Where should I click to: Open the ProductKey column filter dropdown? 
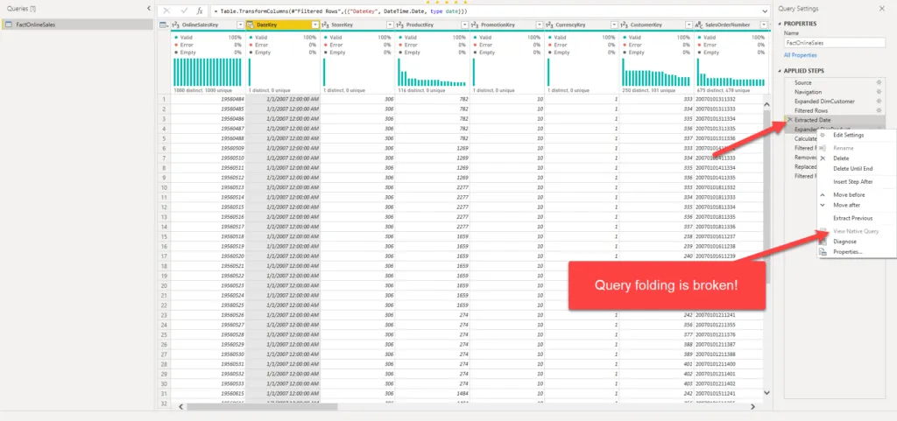[464, 25]
